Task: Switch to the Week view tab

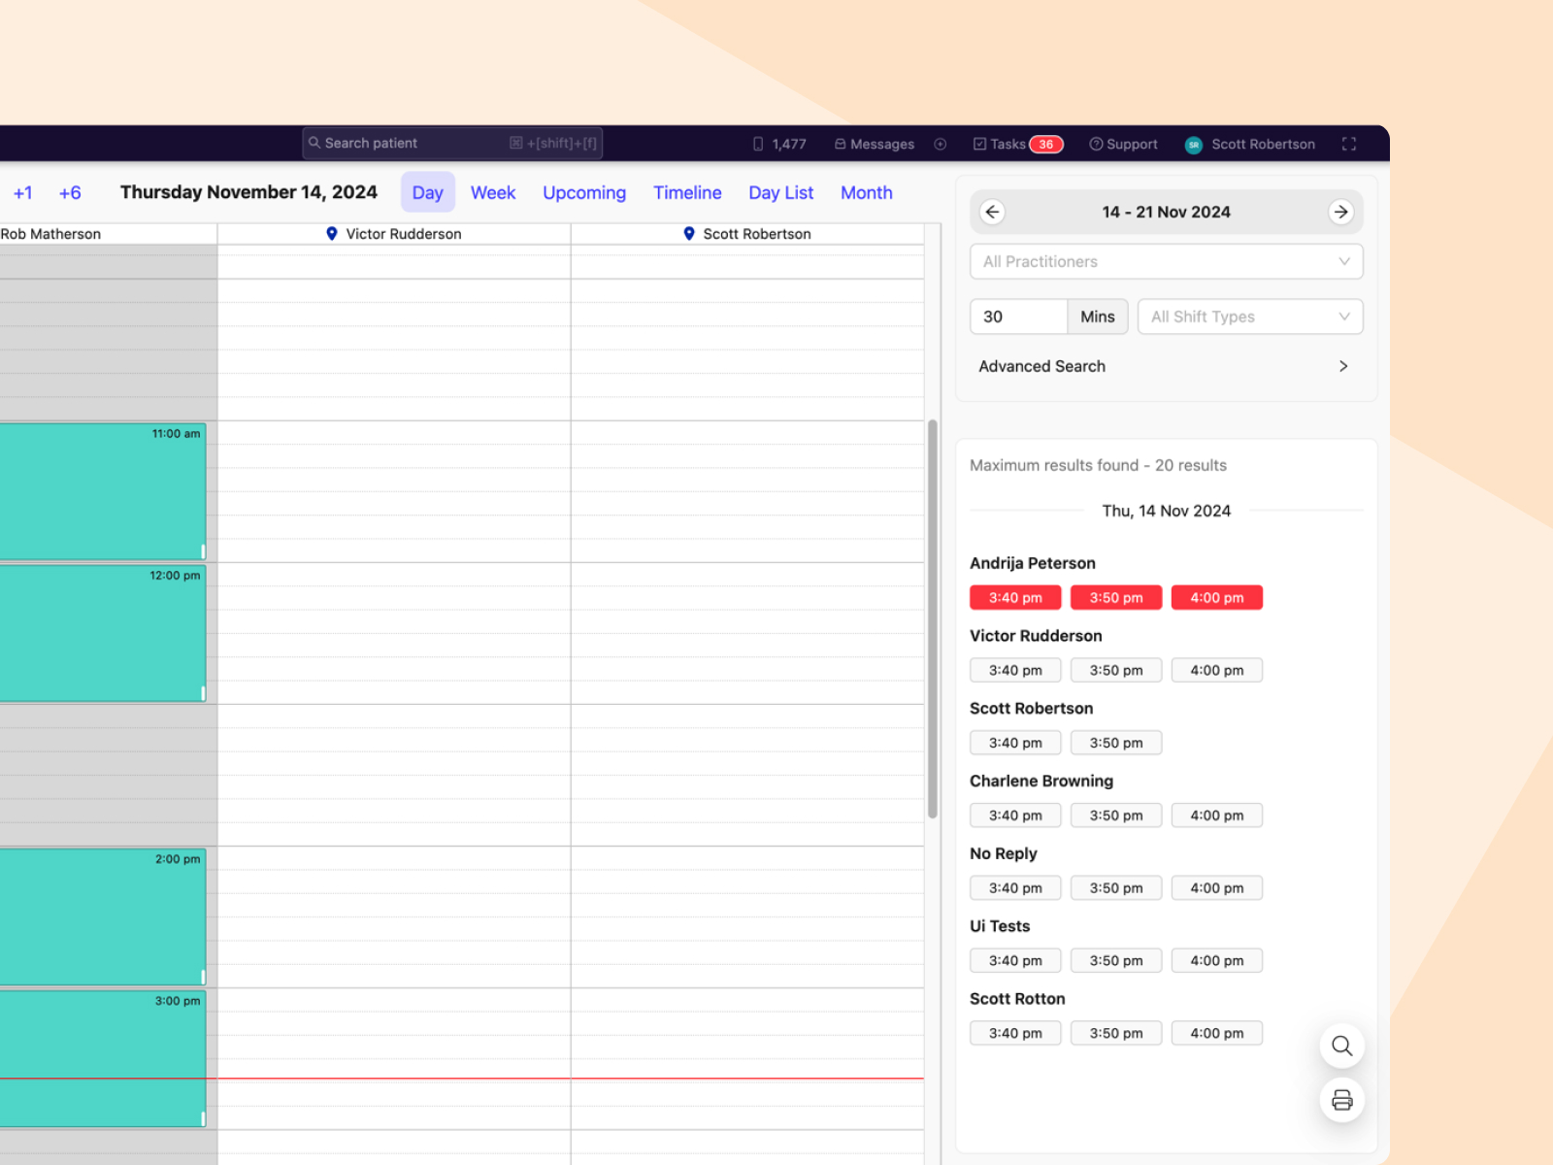Action: [x=493, y=192]
